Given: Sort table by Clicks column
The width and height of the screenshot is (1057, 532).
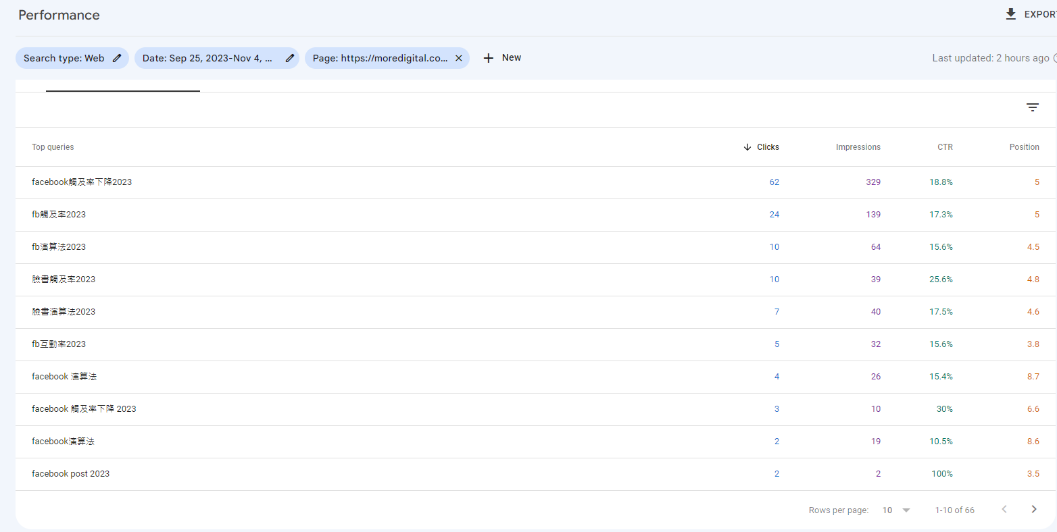Looking at the screenshot, I should pos(768,147).
